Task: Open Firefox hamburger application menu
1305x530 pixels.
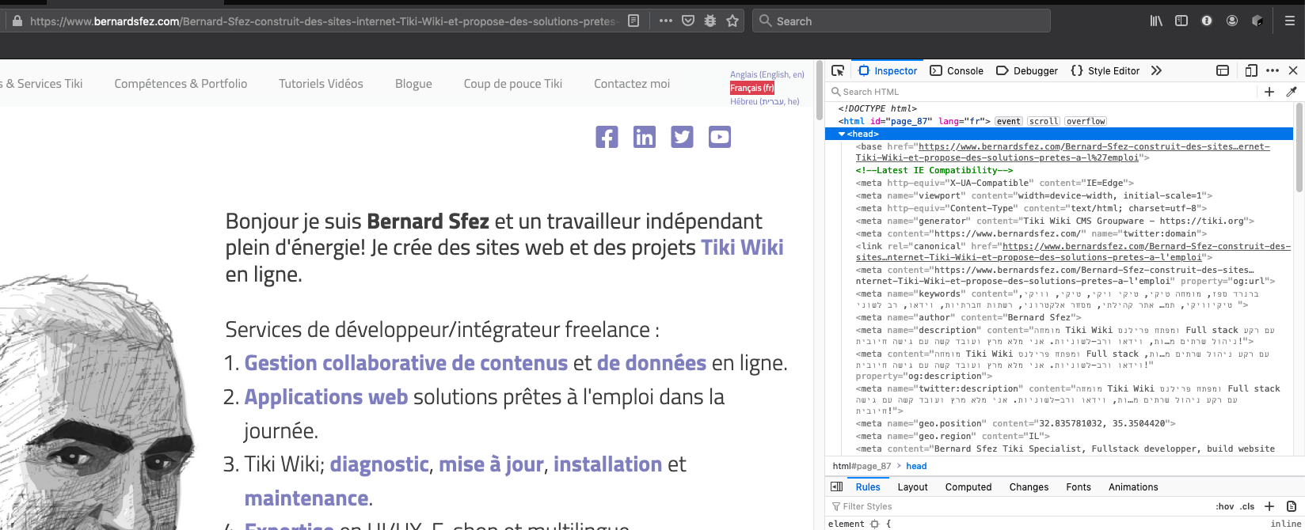Action: pyautogui.click(x=1290, y=21)
